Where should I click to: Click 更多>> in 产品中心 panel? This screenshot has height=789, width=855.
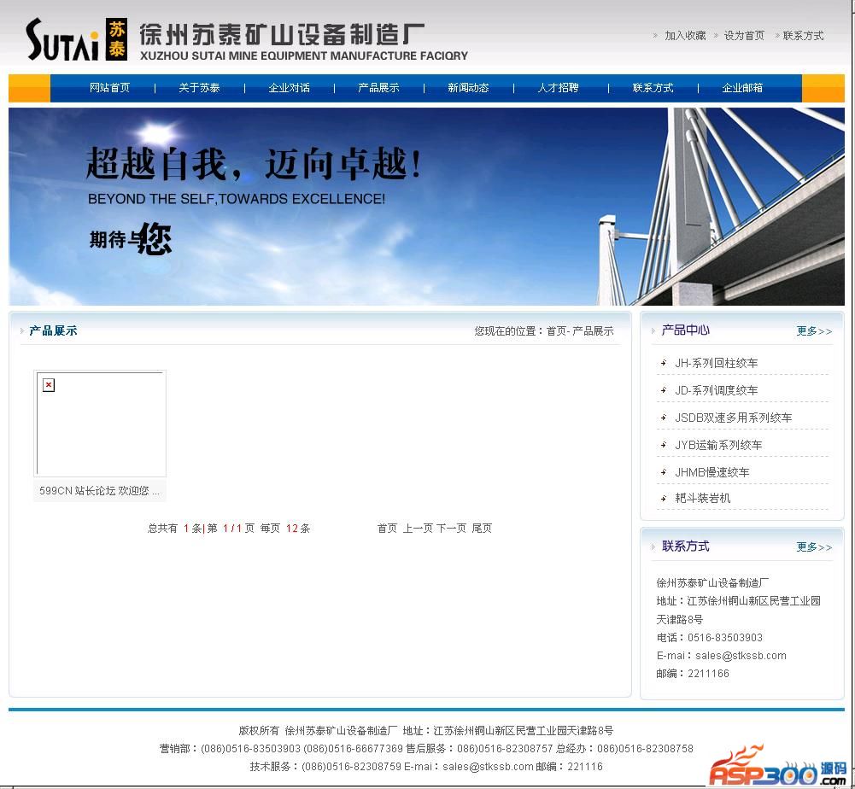(x=814, y=331)
